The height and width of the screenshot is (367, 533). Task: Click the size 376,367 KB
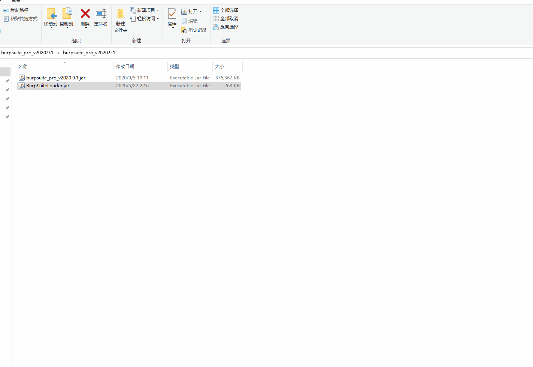[x=227, y=78]
